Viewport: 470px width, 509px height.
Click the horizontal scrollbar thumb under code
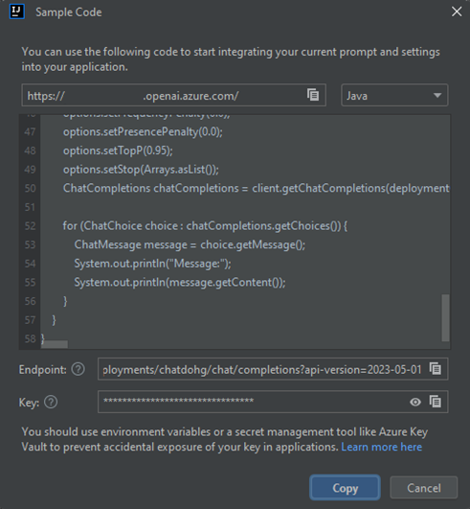click(55, 344)
